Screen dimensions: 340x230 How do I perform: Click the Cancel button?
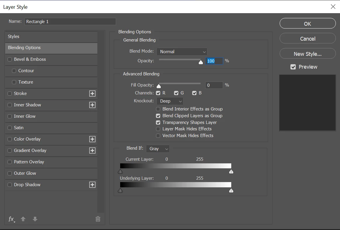click(x=308, y=39)
